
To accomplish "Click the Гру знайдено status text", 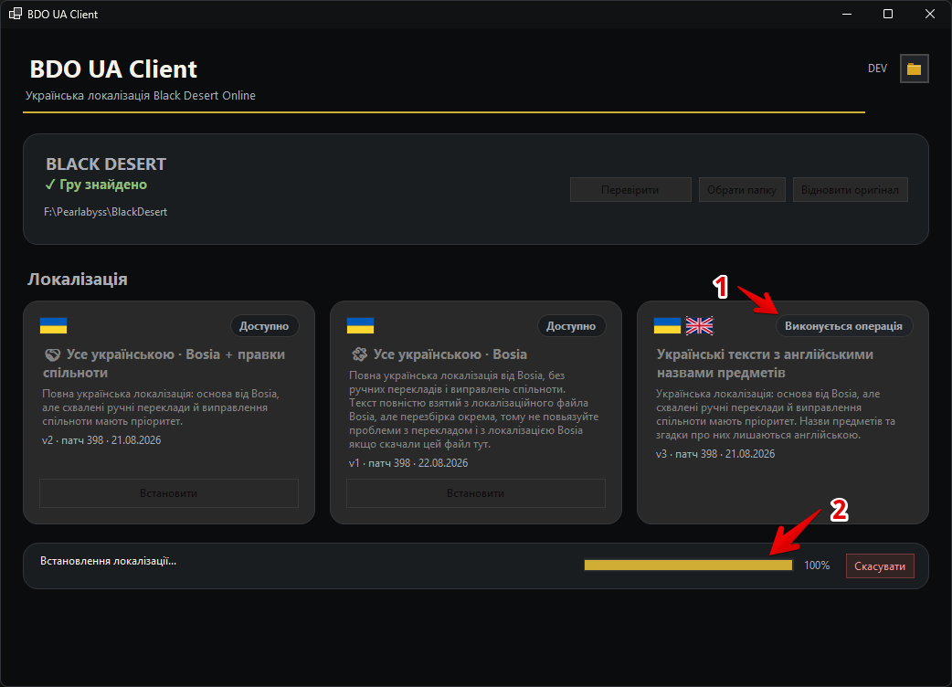I will [96, 185].
